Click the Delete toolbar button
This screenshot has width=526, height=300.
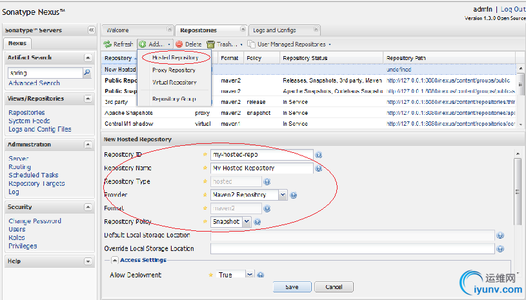pyautogui.click(x=188, y=45)
